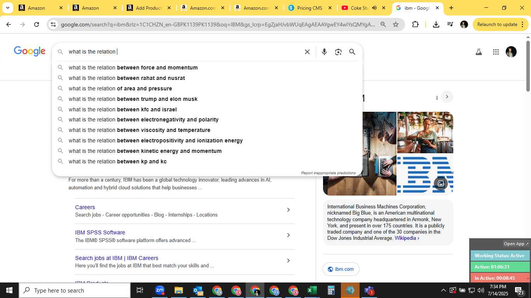Open Google account avatar on the page
The width and height of the screenshot is (531, 298).
511,52
